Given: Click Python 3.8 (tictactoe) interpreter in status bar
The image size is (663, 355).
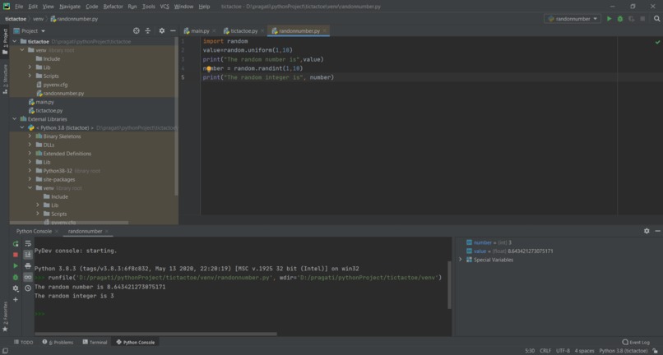Looking at the screenshot, I should point(624,351).
